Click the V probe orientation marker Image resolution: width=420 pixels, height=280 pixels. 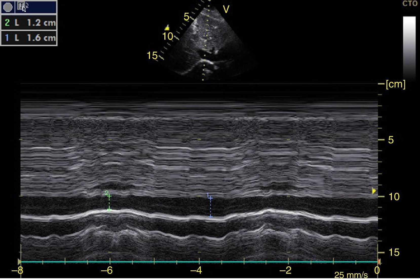tap(226, 10)
